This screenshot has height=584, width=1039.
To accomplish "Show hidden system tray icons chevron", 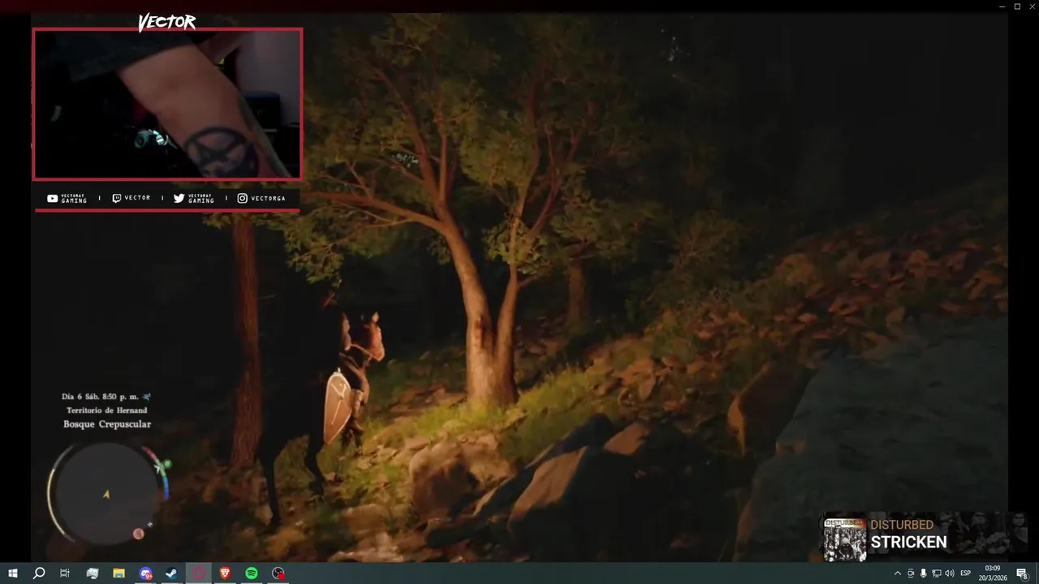I will (x=897, y=573).
